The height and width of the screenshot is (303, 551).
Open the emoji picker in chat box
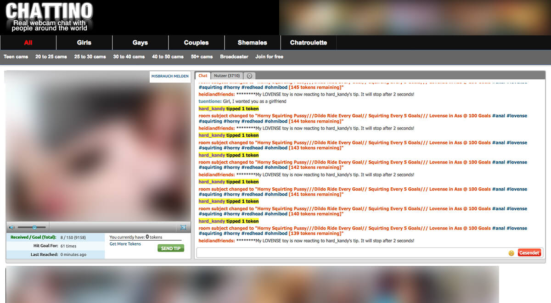point(511,253)
